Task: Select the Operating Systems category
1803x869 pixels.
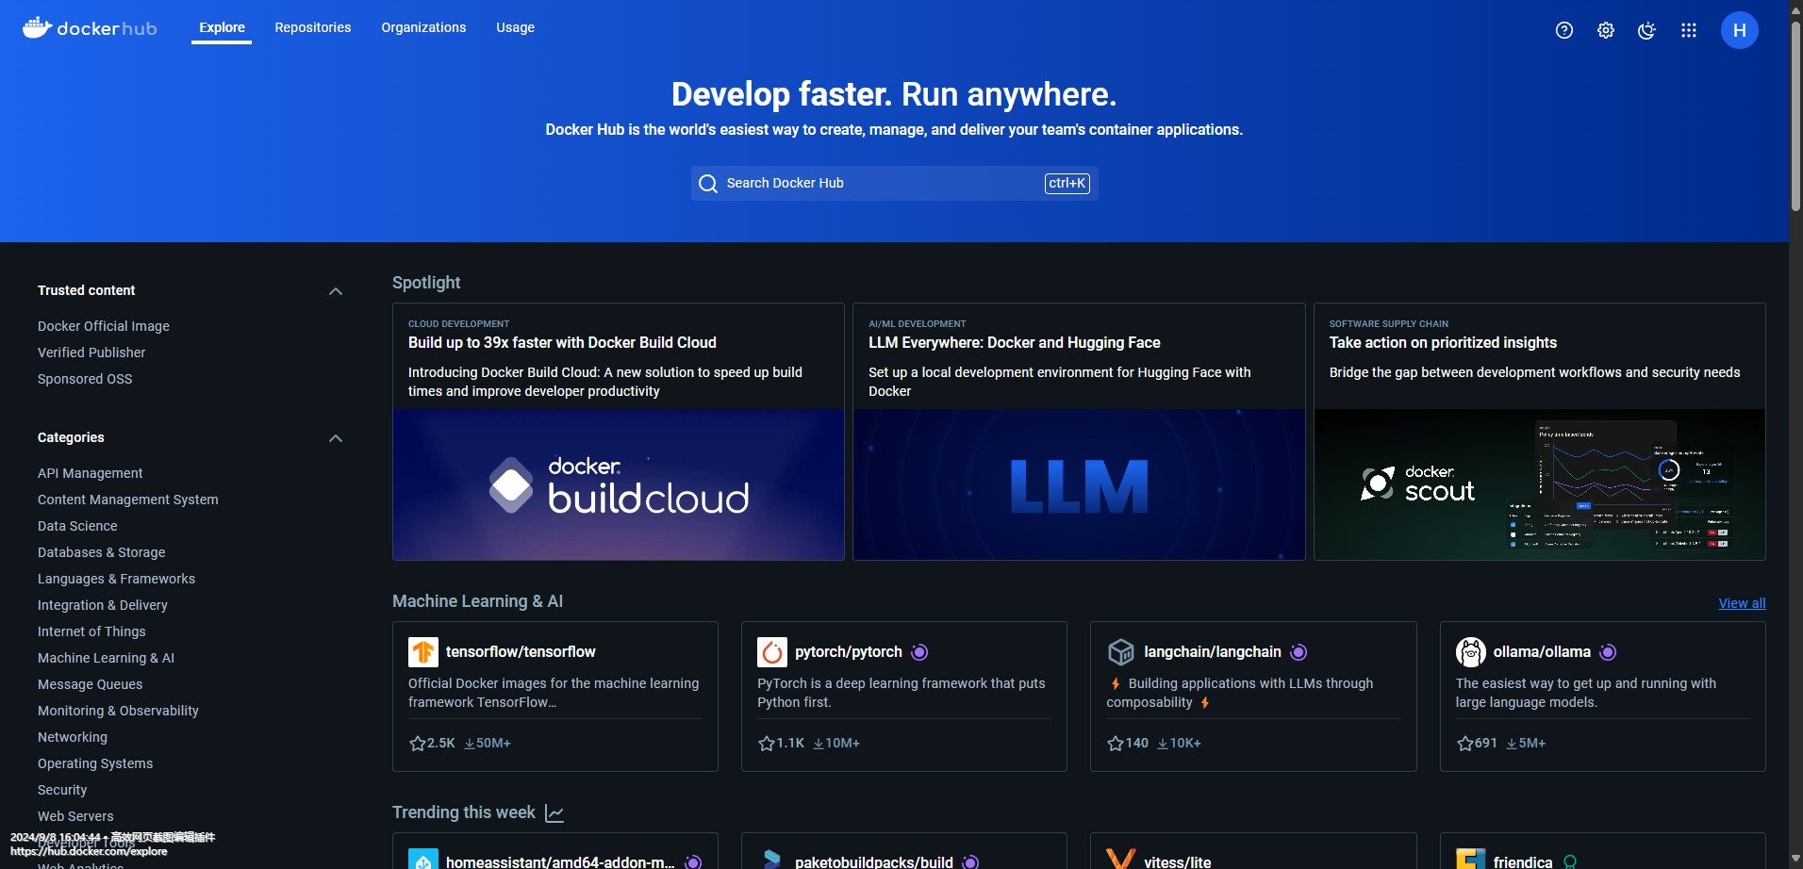Action: tap(95, 763)
